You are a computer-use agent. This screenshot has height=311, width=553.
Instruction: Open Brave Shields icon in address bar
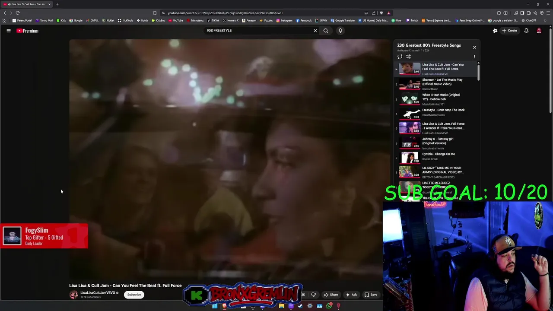click(382, 13)
